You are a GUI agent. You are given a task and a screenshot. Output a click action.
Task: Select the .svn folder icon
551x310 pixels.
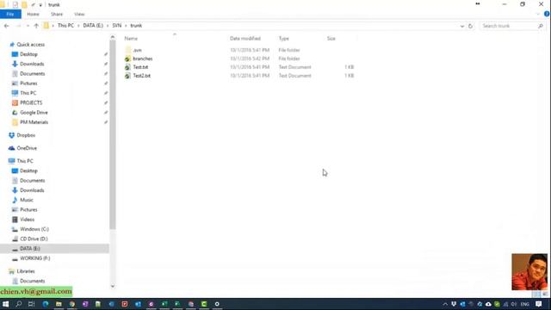click(128, 50)
